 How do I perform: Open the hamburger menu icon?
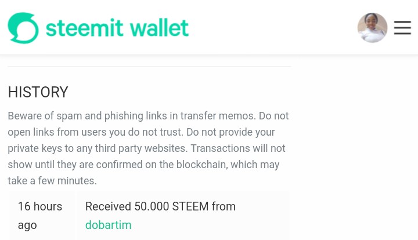[x=402, y=28]
